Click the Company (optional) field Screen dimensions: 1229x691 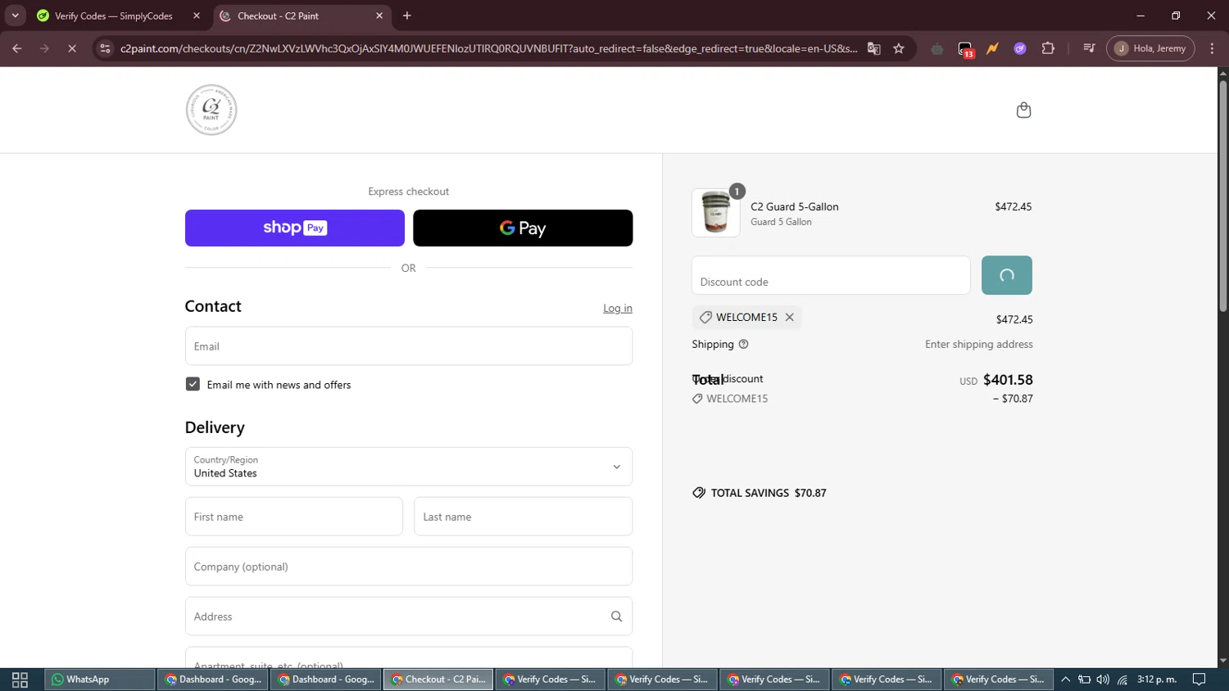point(409,567)
